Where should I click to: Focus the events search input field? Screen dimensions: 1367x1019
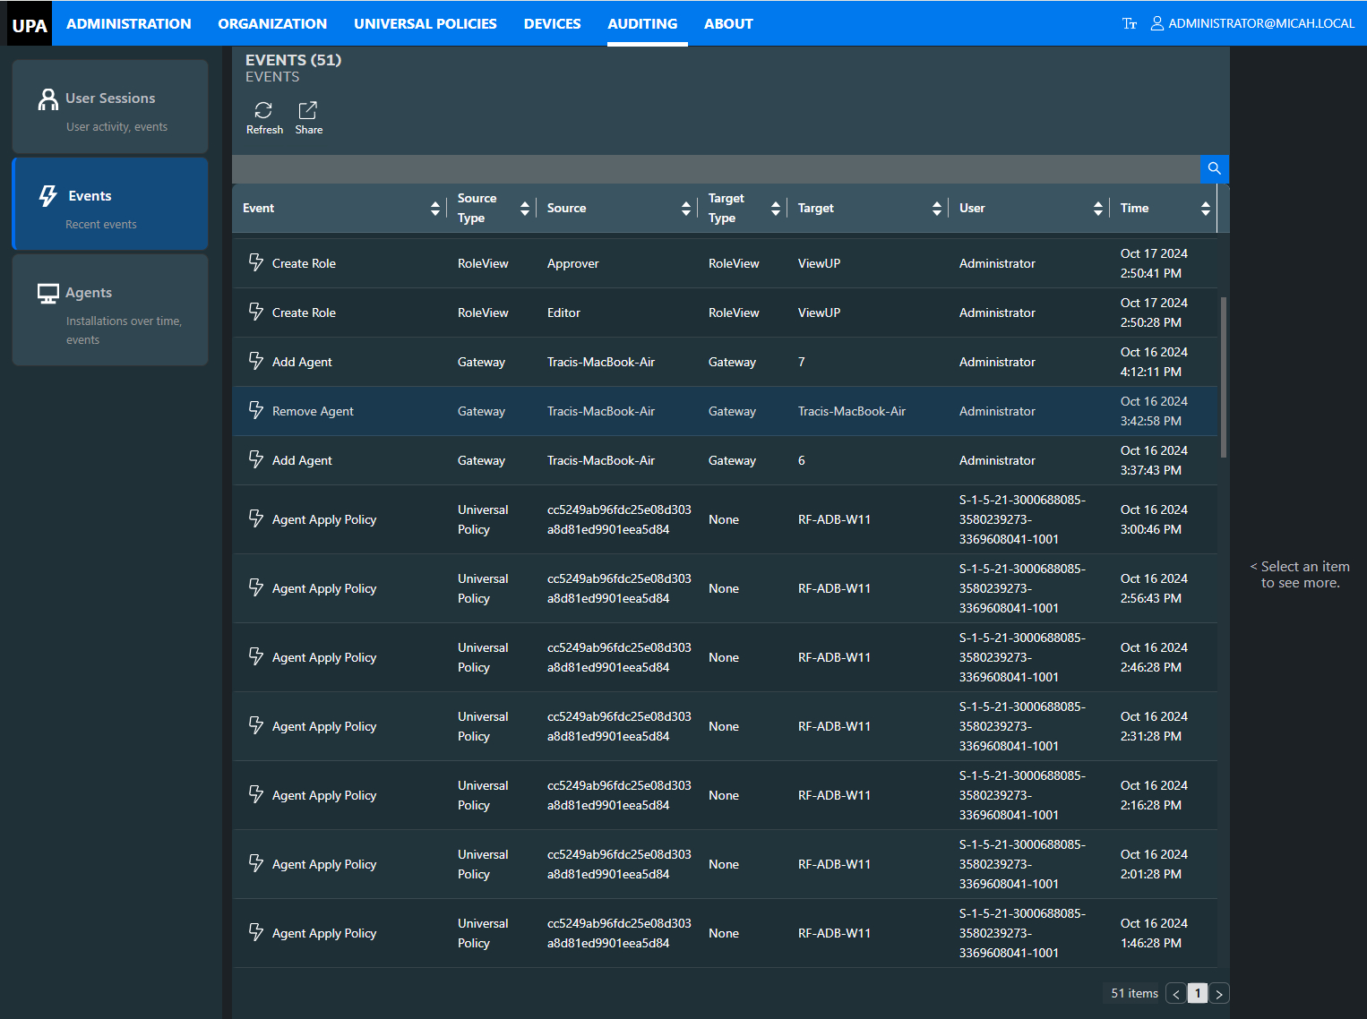(x=716, y=168)
